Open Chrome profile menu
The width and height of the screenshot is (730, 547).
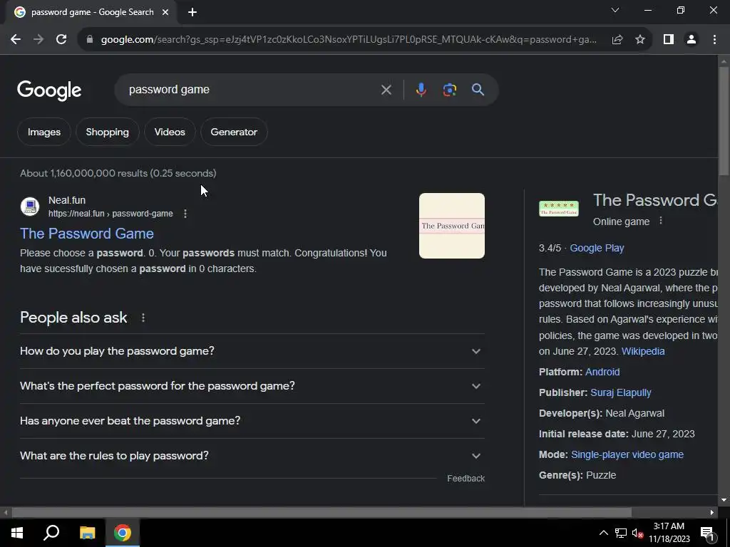tap(692, 40)
